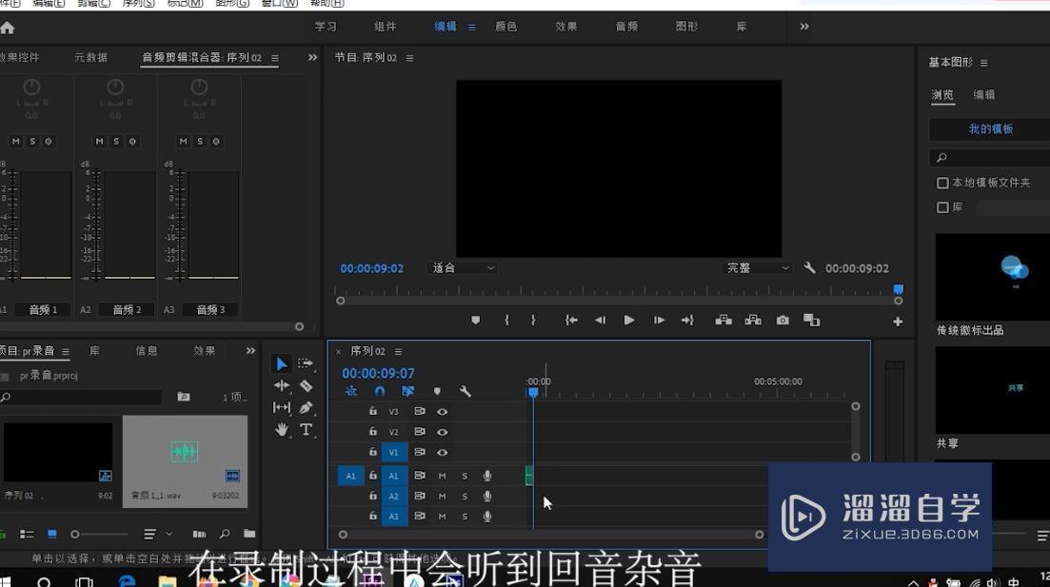Select the Razor tool in the tools panel
The width and height of the screenshot is (1050, 587).
pyautogui.click(x=305, y=385)
